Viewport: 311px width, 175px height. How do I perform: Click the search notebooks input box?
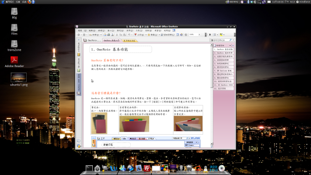click(x=220, y=40)
